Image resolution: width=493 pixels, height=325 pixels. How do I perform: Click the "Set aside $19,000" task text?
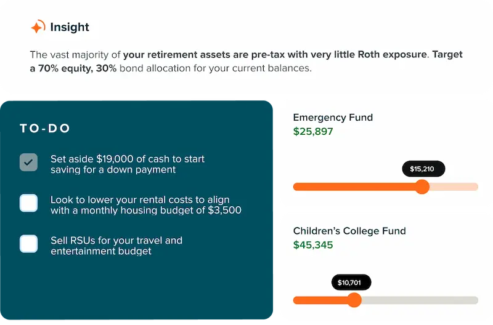127,164
